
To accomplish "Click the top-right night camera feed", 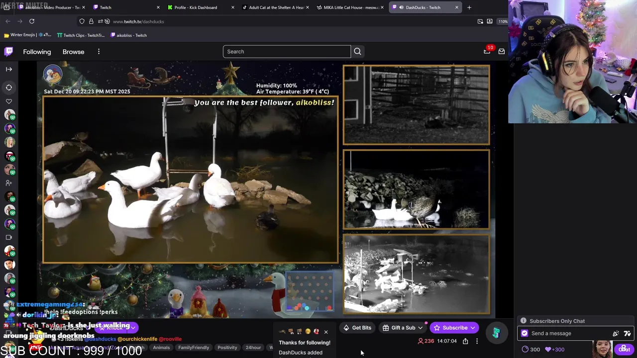I will [416, 105].
